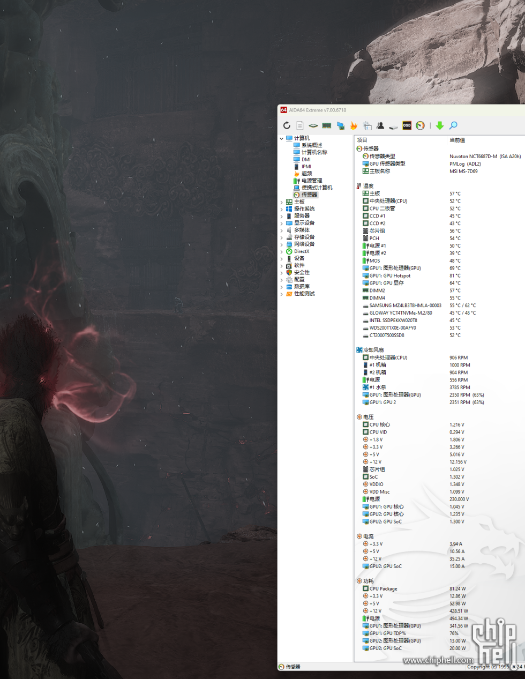Click the motherboard chip toolbar icon
The width and height of the screenshot is (525, 679).
[x=313, y=125]
